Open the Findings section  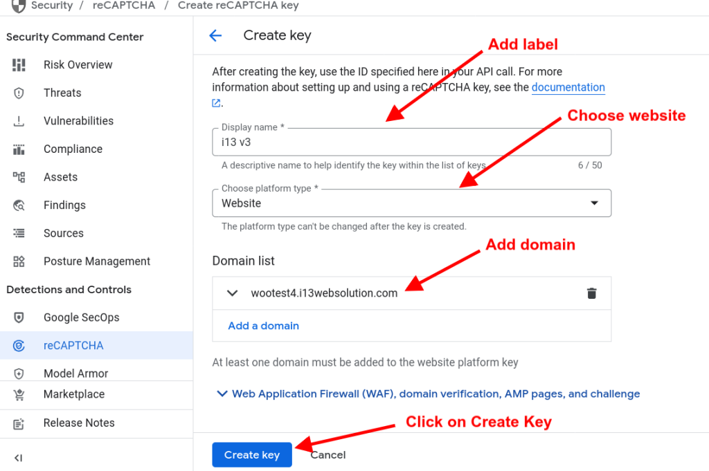pyautogui.click(x=64, y=205)
